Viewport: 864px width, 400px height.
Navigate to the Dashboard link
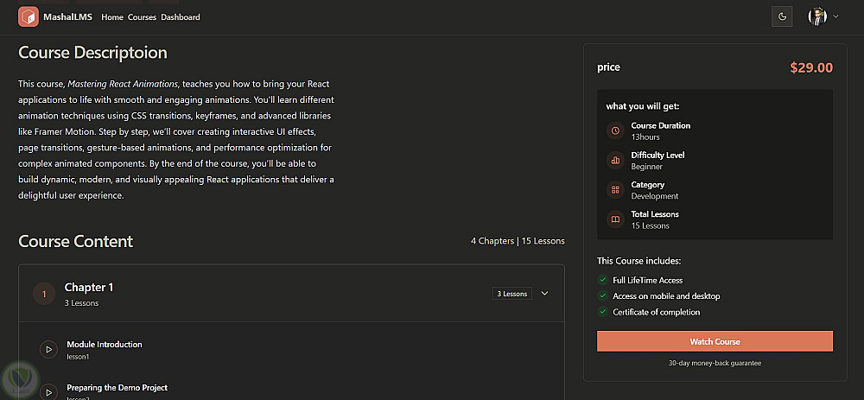click(181, 17)
